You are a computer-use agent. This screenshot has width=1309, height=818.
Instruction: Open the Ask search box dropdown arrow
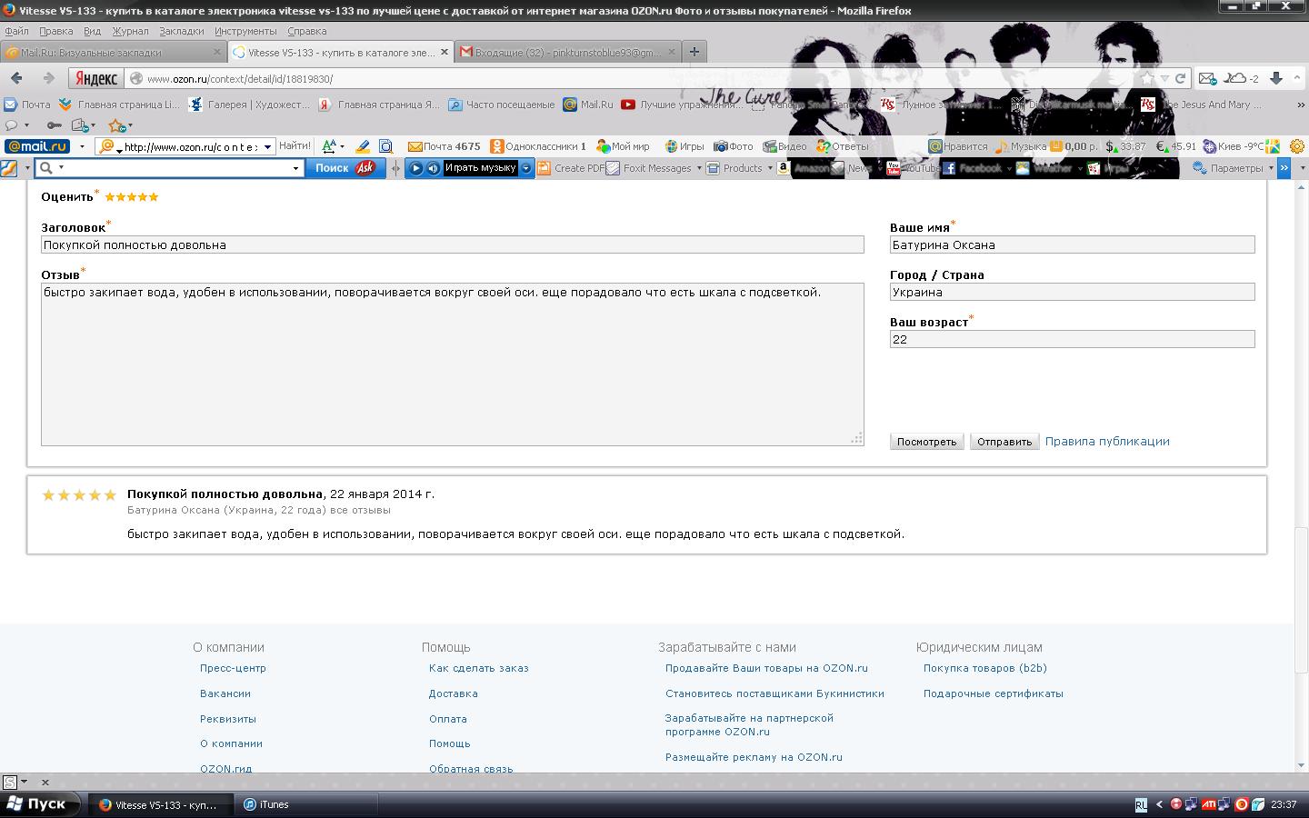295,168
